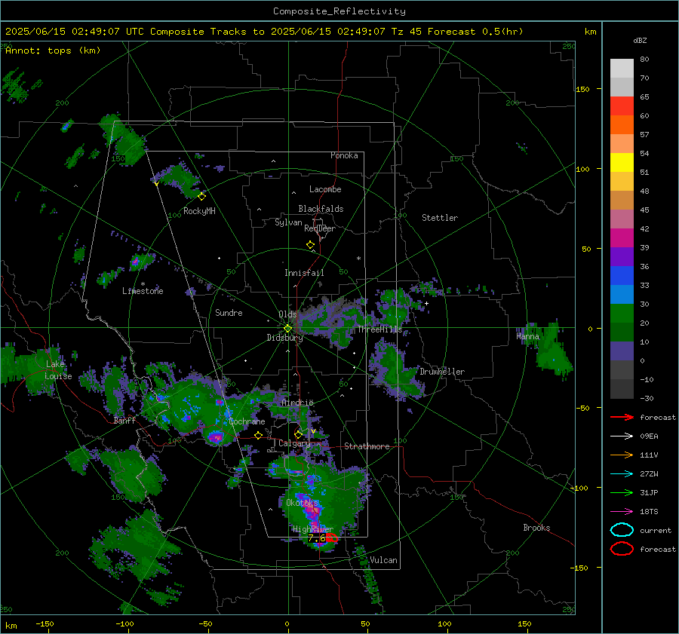Click the Sundre label
This screenshot has width=679, height=634.
coord(229,312)
